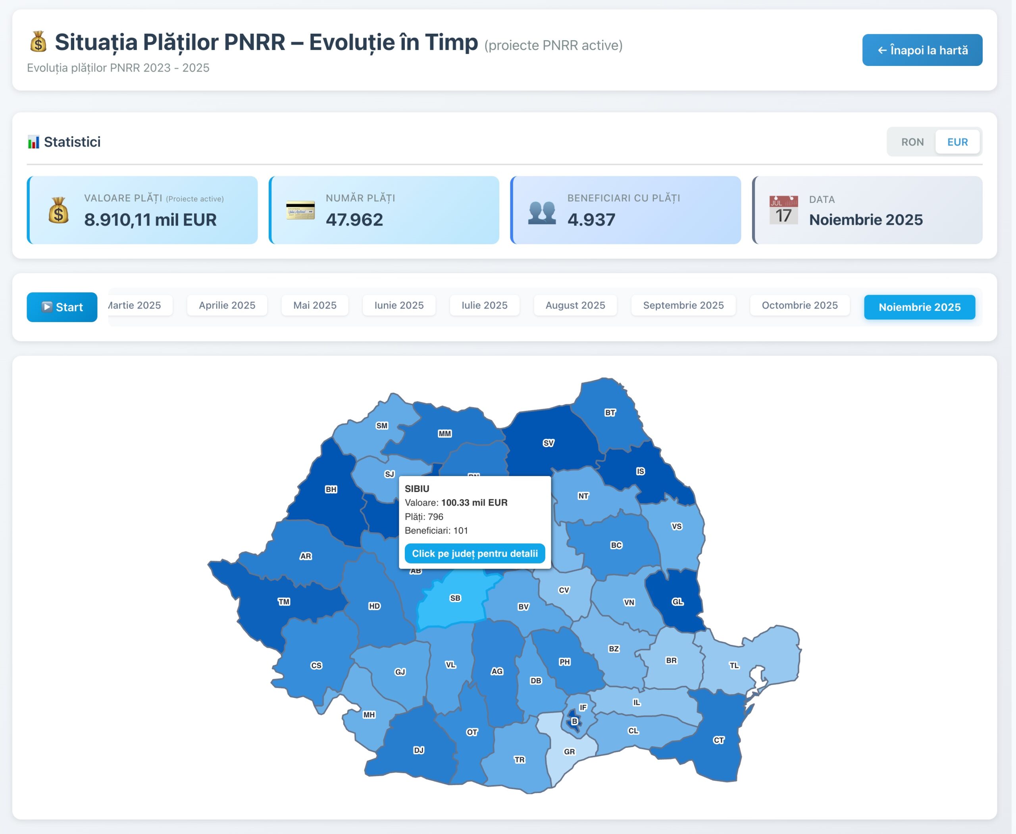
Task: Click the calendar icon in Data card
Action: pyautogui.click(x=783, y=210)
